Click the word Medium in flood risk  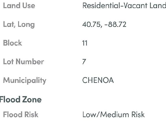[x=114, y=115]
